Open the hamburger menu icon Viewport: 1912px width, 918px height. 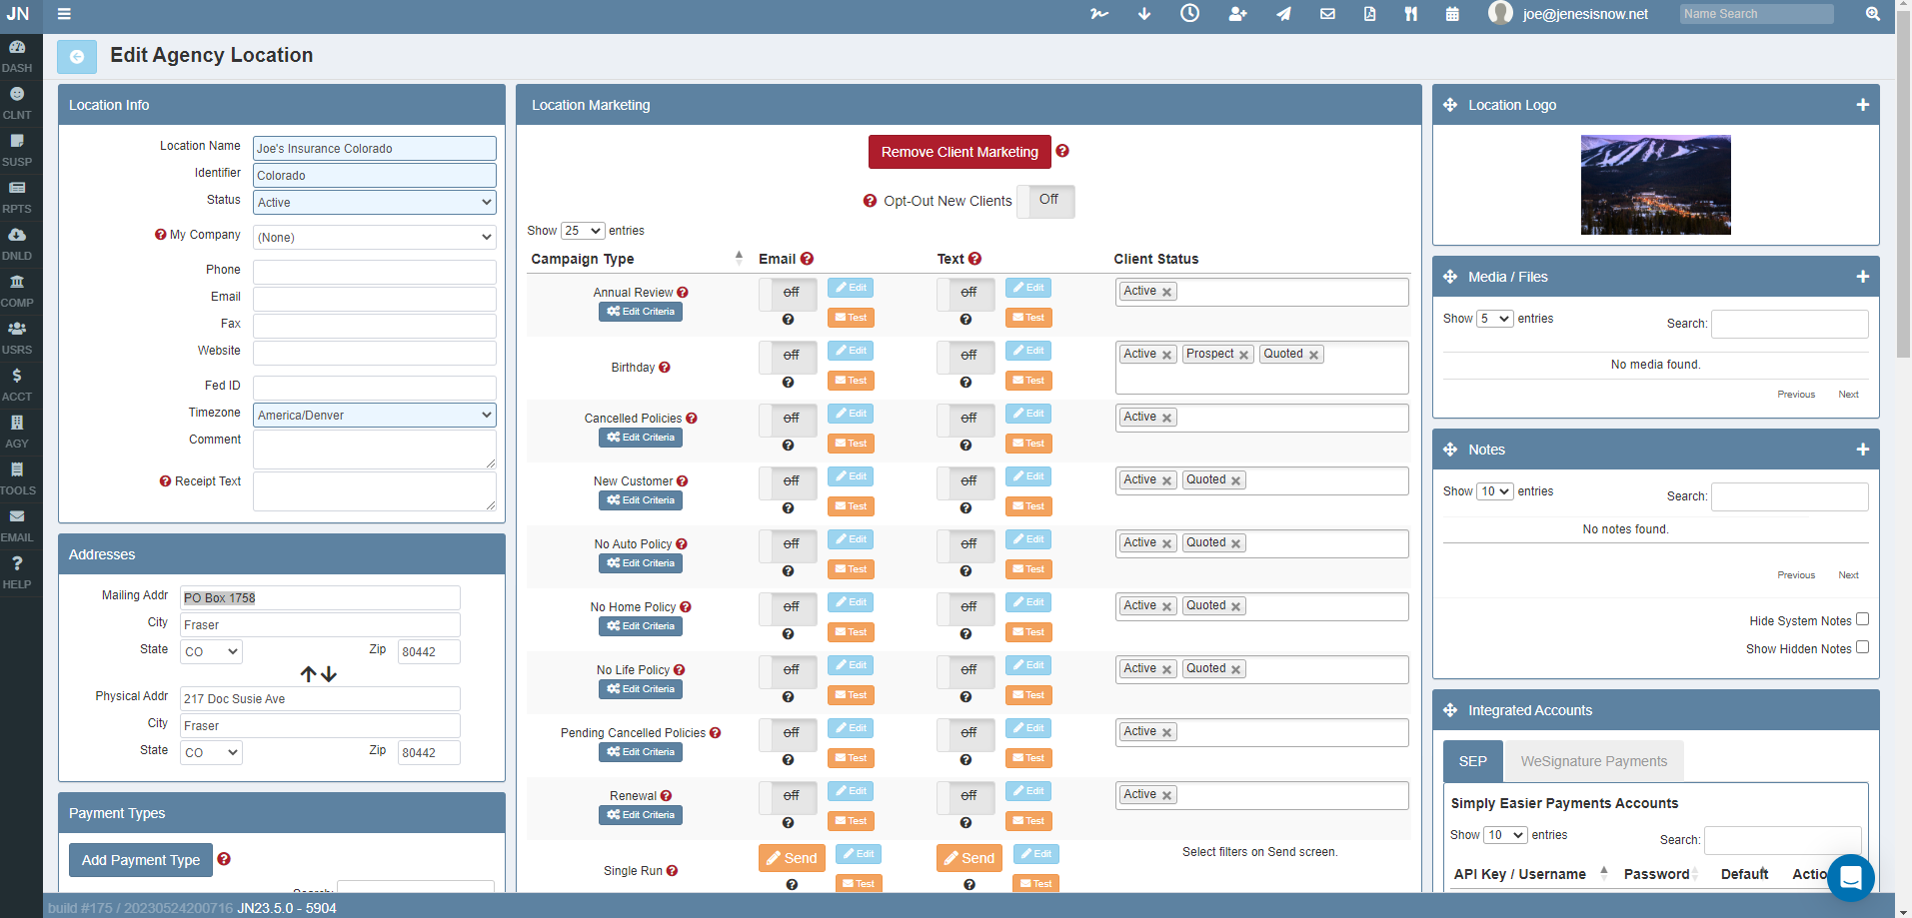[64, 14]
